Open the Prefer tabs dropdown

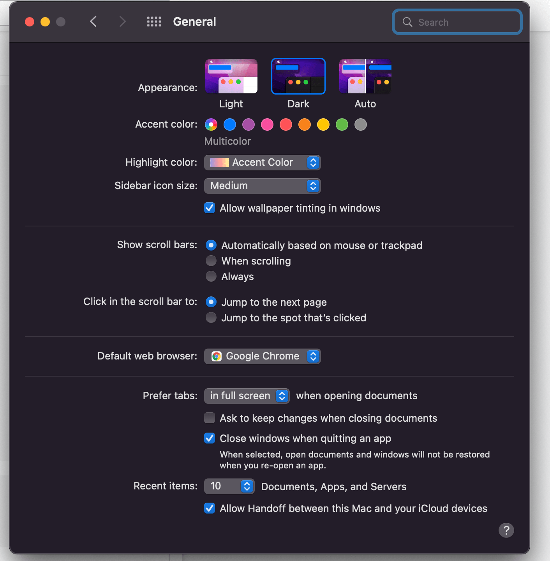click(247, 396)
